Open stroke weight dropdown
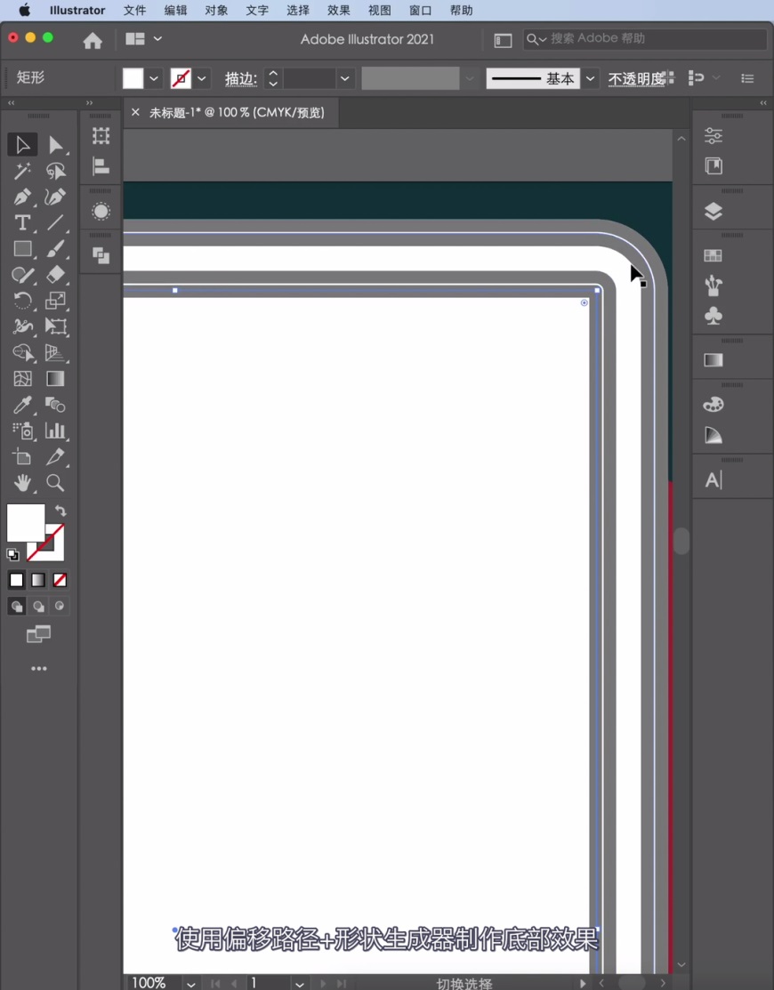The height and width of the screenshot is (990, 774). coord(344,78)
